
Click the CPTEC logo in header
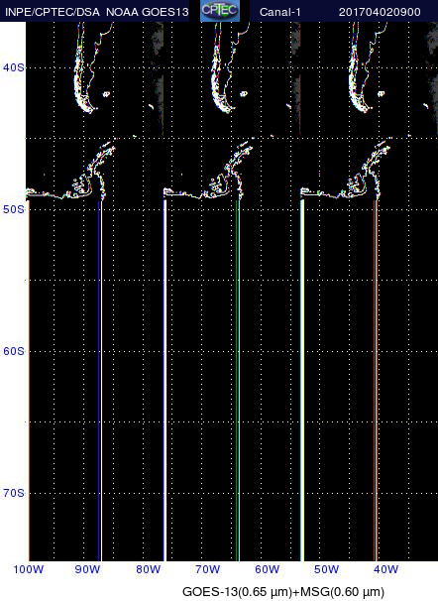(220, 11)
